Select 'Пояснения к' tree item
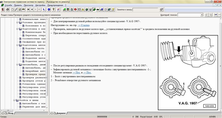222x118 pixels. tap(36, 26)
